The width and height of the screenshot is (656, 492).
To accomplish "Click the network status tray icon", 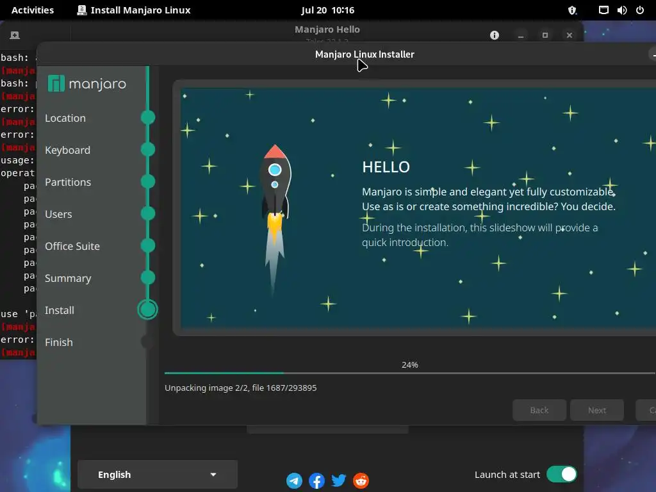I will [603, 10].
